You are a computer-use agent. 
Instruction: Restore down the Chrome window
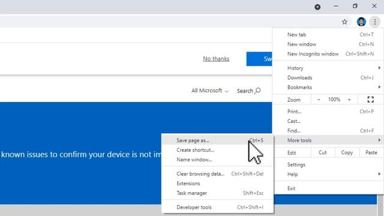click(355, 7)
